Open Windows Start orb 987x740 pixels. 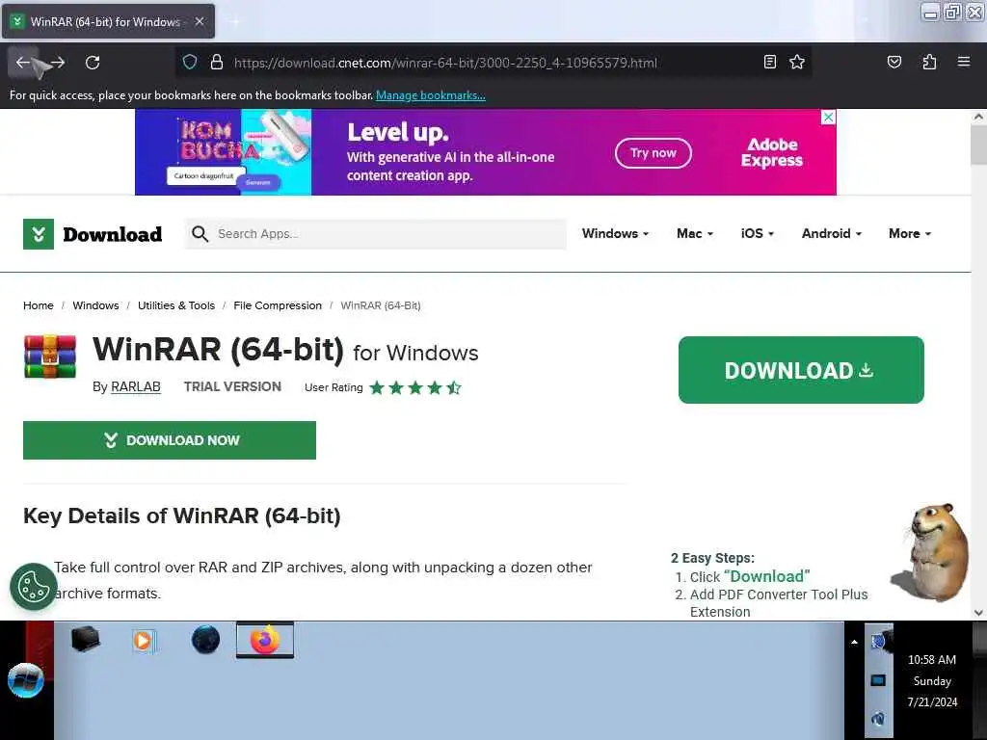pyautogui.click(x=26, y=681)
